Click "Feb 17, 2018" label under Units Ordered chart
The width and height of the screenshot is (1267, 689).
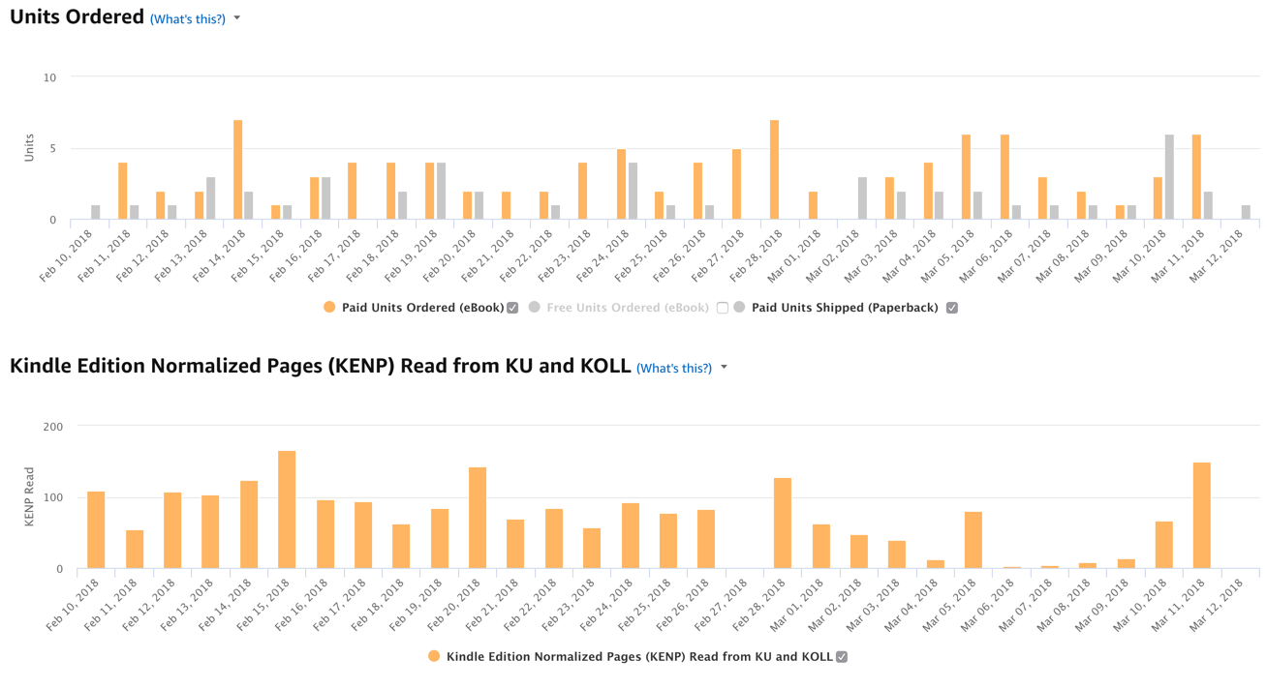tap(336, 255)
